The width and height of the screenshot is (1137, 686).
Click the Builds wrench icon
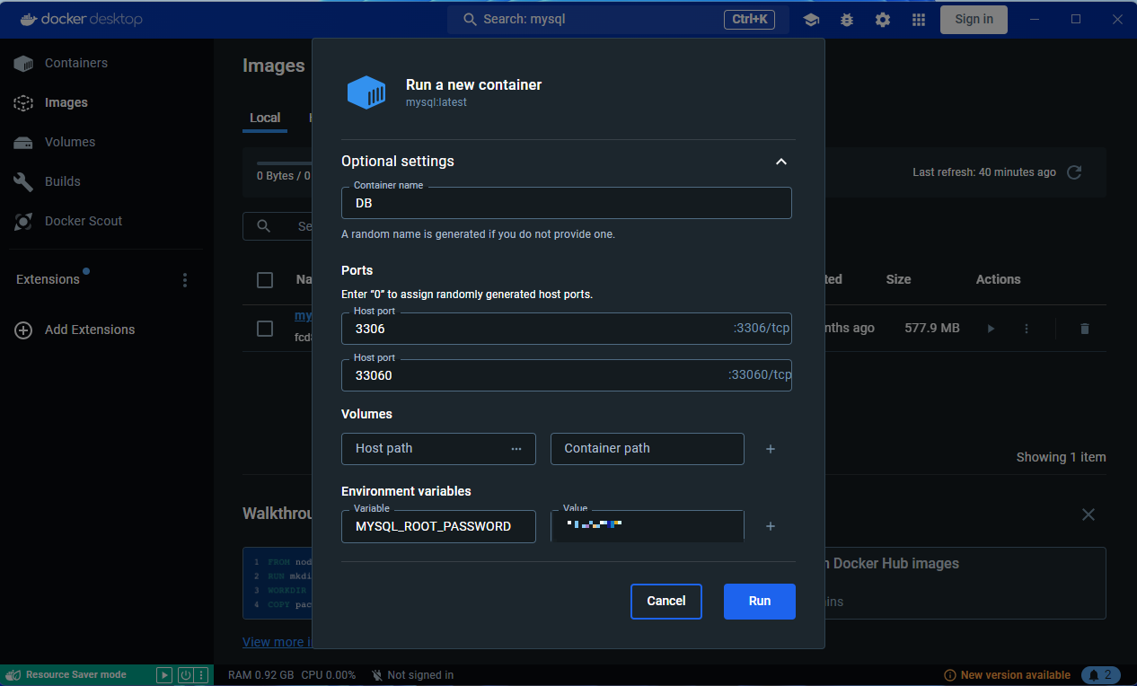pyautogui.click(x=23, y=181)
